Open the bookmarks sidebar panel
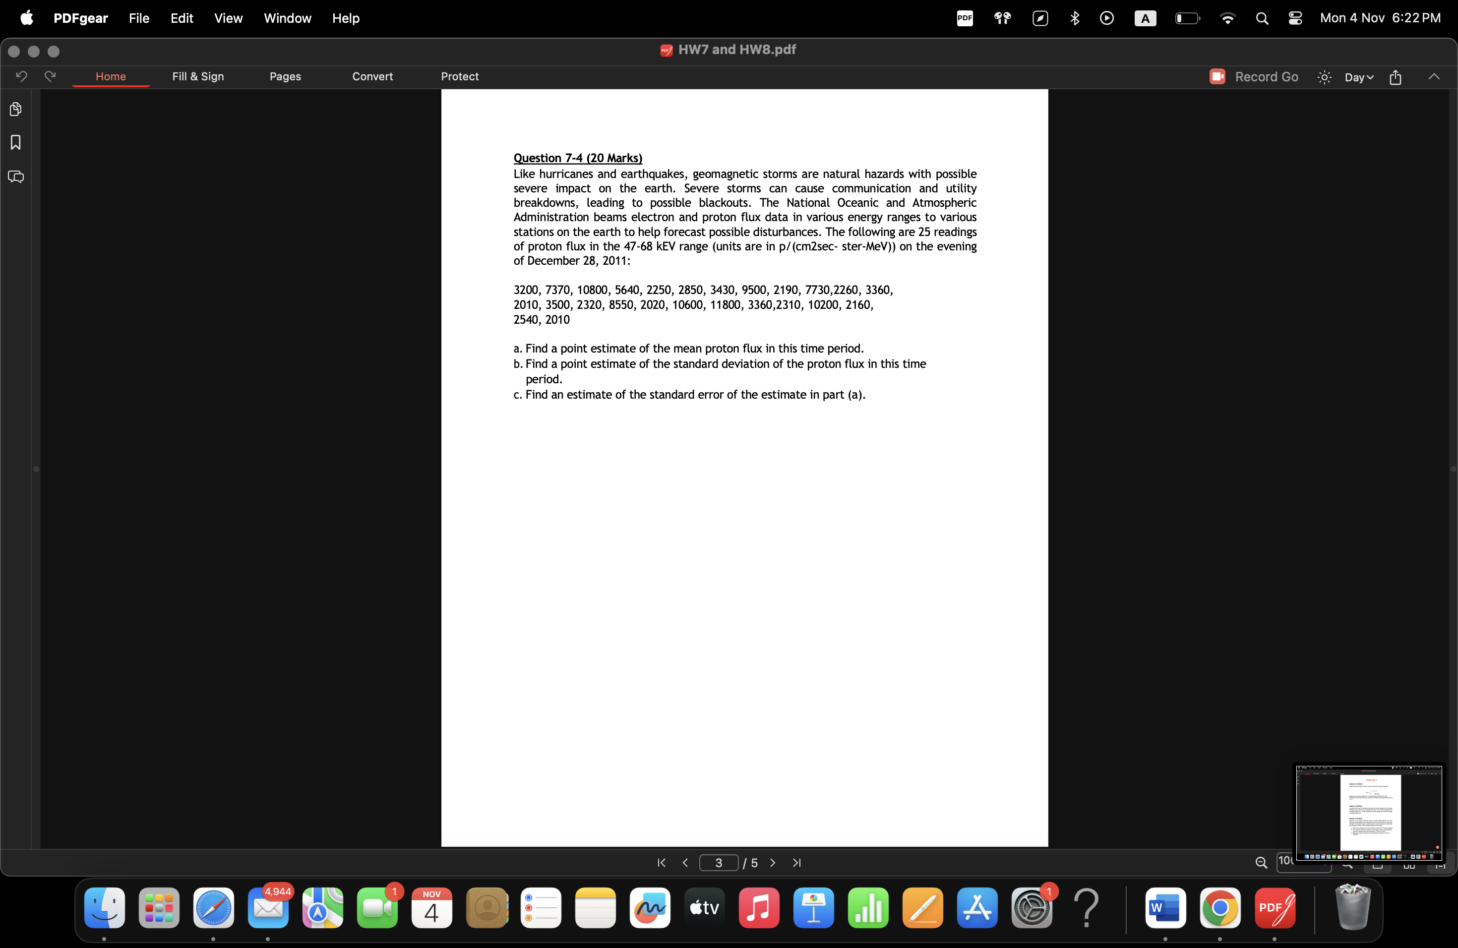Screen dimensions: 1458x948 pyautogui.click(x=16, y=143)
